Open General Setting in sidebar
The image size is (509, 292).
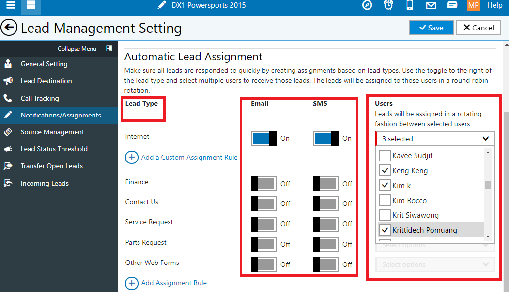click(x=59, y=64)
